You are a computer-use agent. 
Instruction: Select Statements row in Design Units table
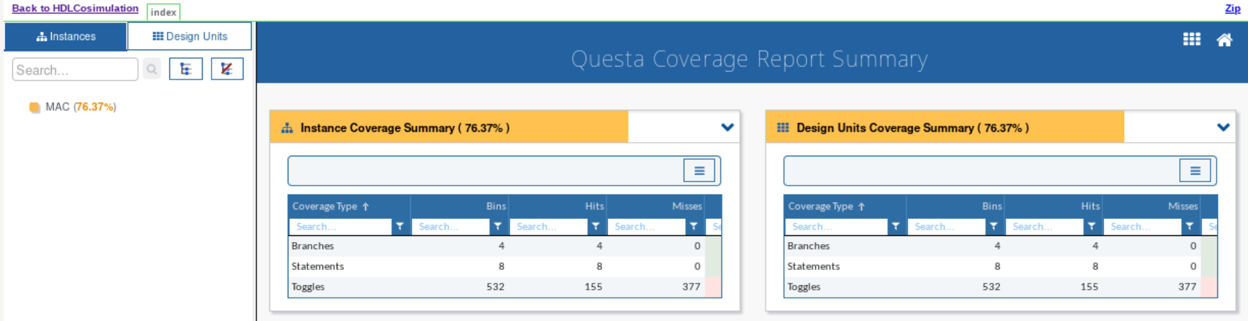[x=1000, y=267]
